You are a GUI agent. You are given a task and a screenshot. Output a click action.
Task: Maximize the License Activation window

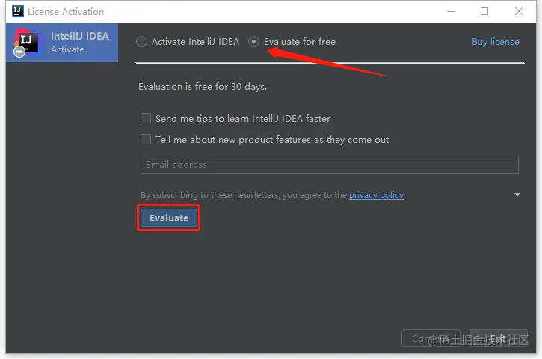click(x=484, y=11)
